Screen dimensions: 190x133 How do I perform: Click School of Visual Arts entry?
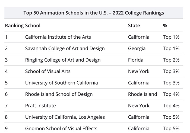[x=47, y=71]
